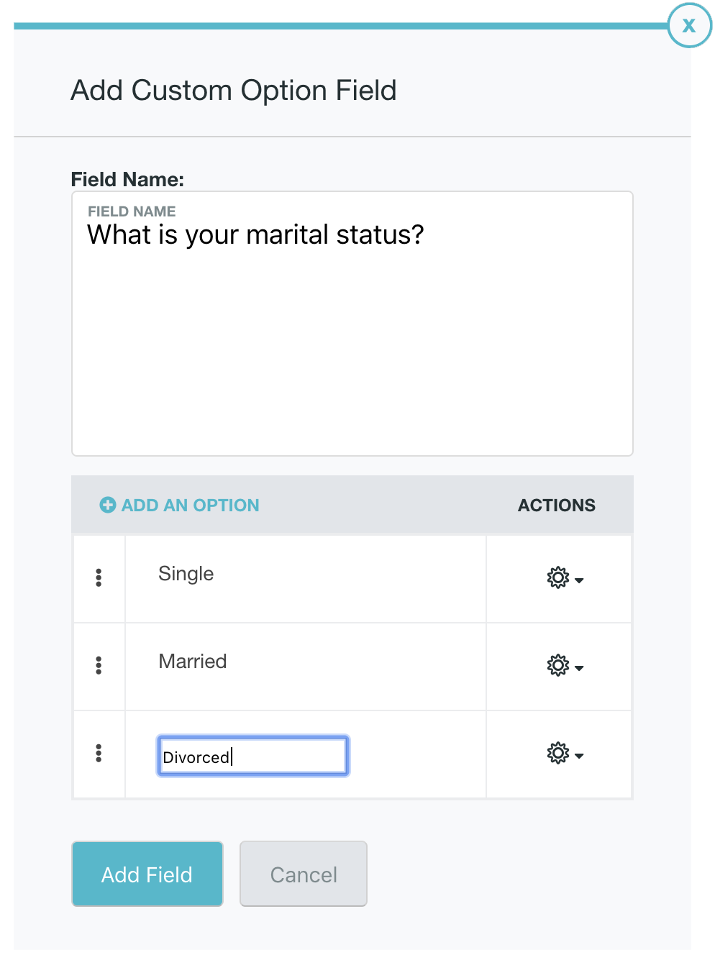Click the drag handle dots beside Divorced

point(99,753)
